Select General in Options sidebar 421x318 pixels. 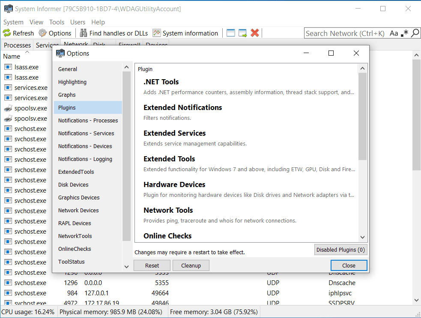[88, 69]
